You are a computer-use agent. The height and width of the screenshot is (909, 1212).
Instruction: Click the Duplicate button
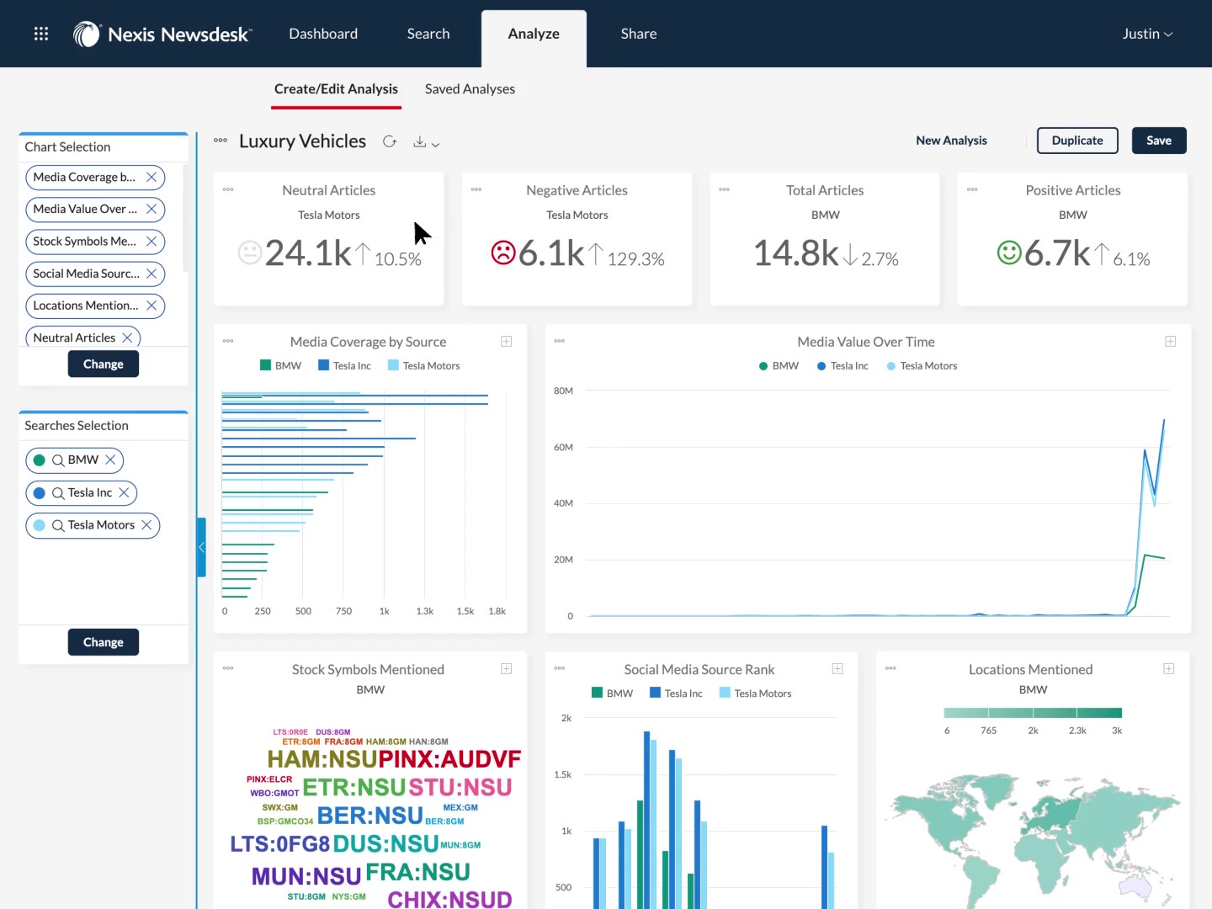[1077, 141]
